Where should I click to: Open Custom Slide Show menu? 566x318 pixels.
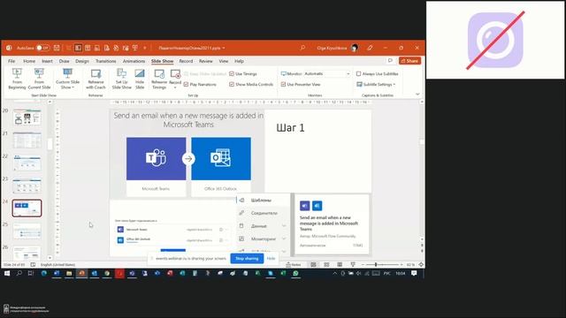pyautogui.click(x=67, y=79)
